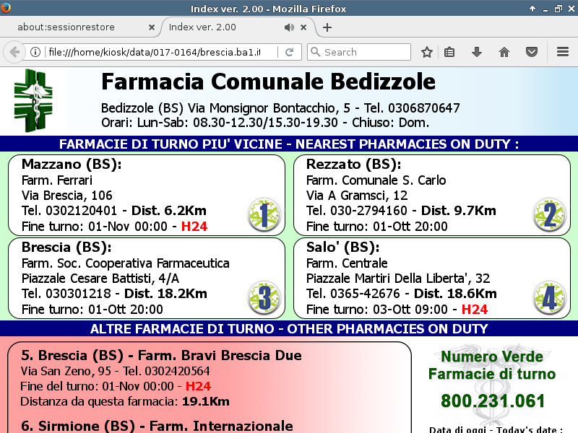Mute the Index ver. 2.00 tab audio
This screenshot has height=433, width=578.
(289, 27)
